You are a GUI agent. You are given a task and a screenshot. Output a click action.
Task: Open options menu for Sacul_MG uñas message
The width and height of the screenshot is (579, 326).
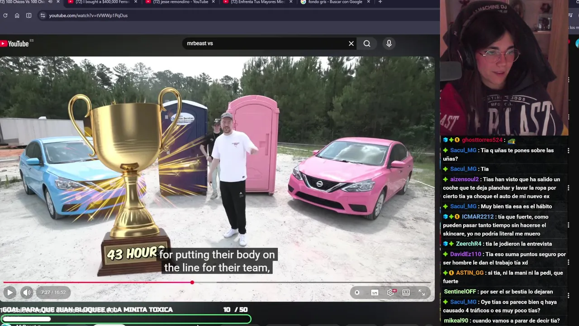pyautogui.click(x=569, y=150)
